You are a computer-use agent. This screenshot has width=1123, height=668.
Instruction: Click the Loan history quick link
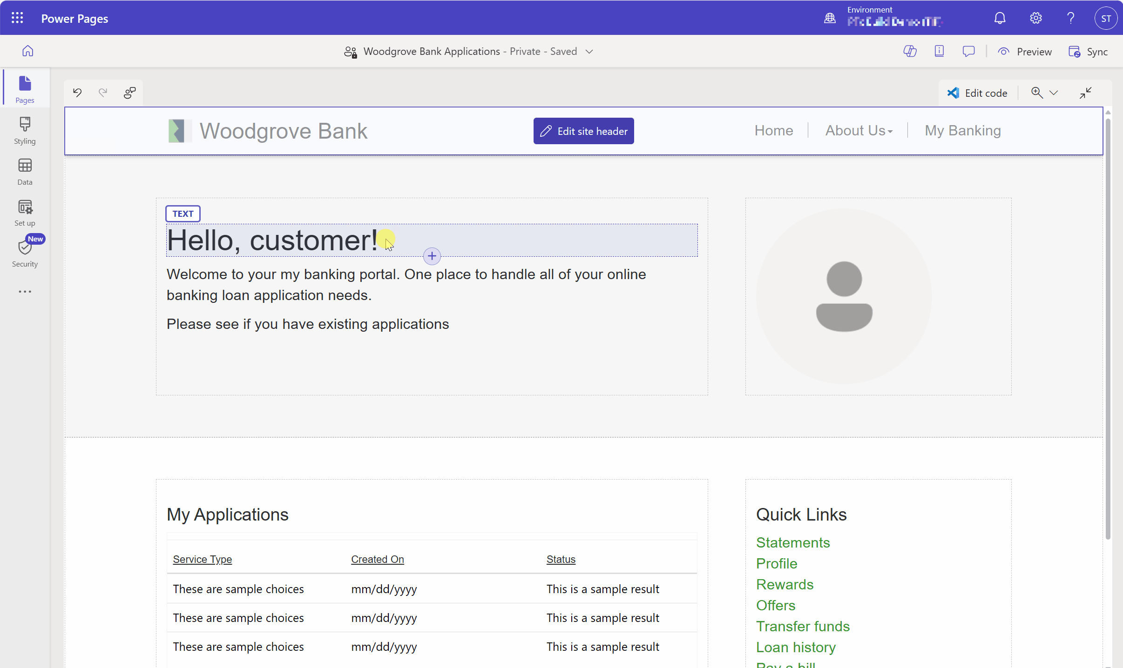coord(796,647)
